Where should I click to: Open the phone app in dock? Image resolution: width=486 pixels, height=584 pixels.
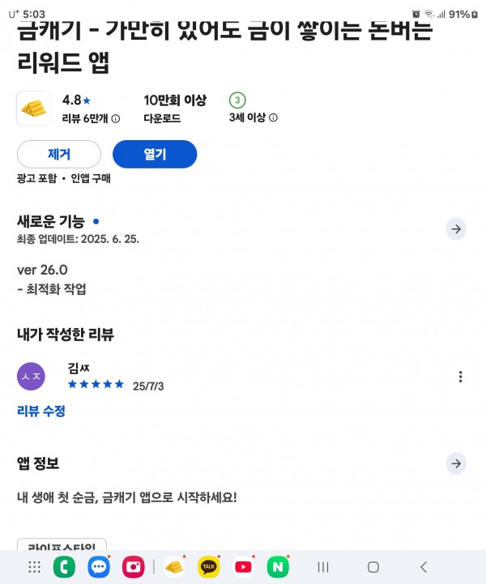64,567
